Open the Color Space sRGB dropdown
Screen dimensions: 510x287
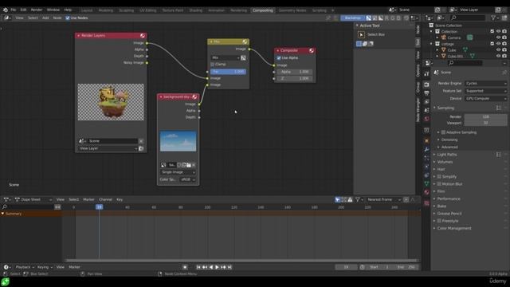188,179
